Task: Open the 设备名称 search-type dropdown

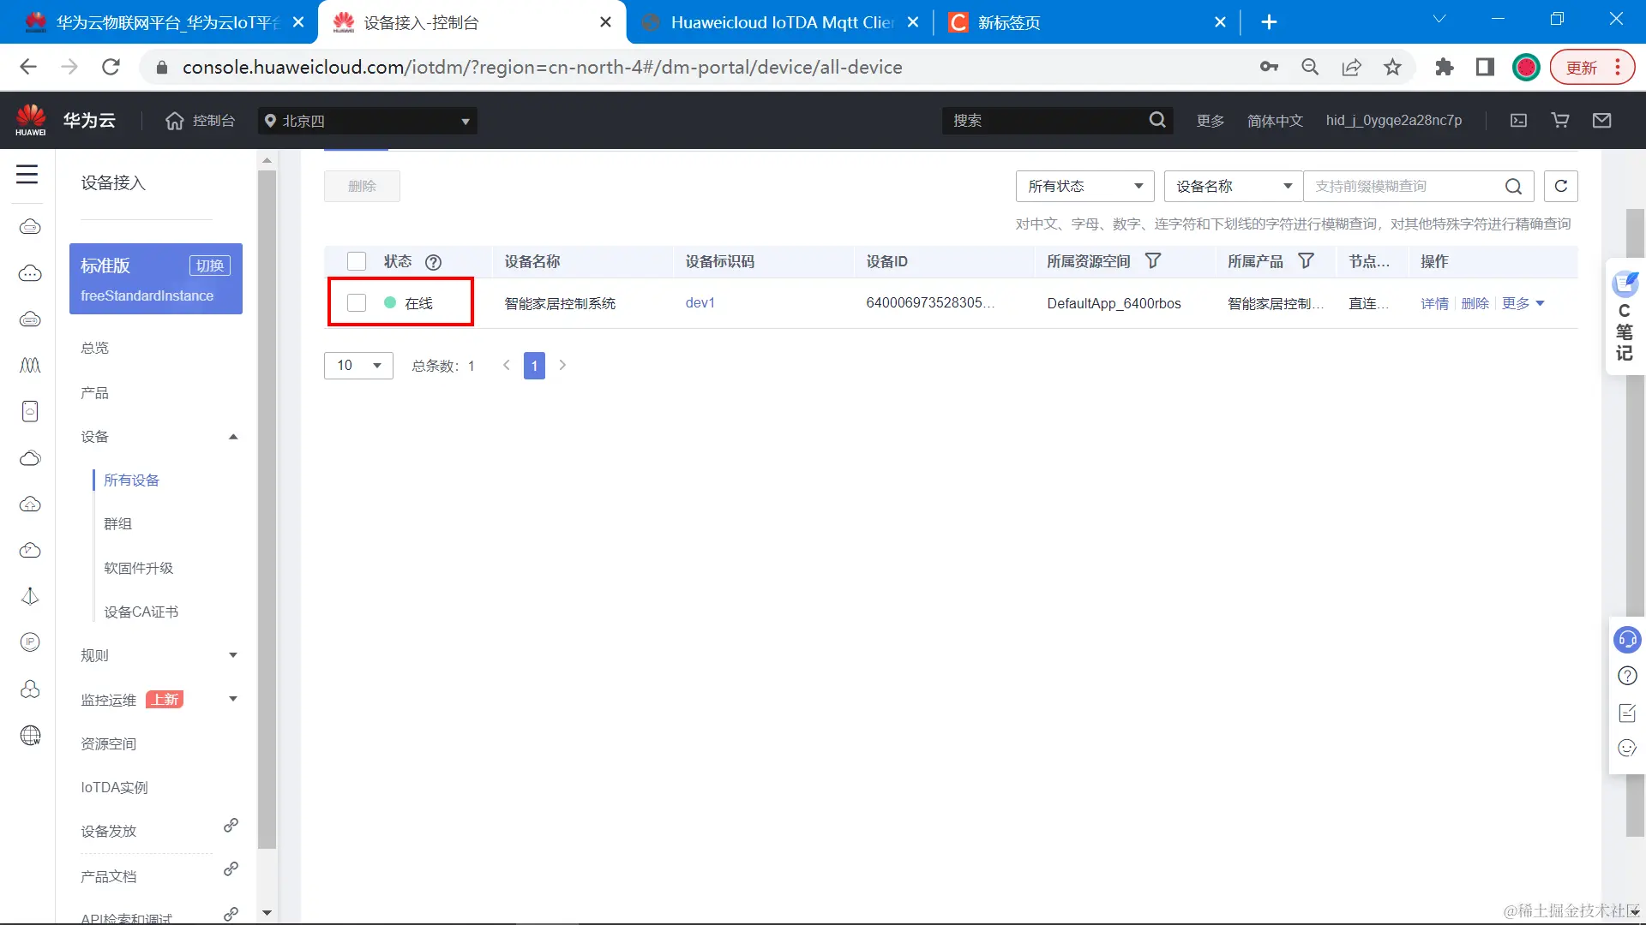Action: 1233,186
